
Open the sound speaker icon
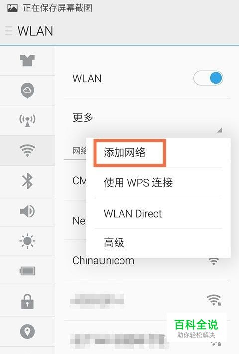click(x=27, y=211)
